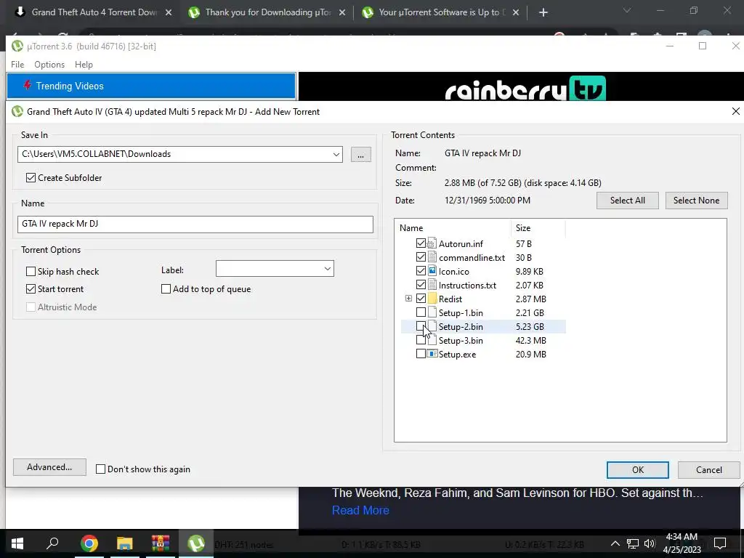Check Don't show this again

pos(100,469)
